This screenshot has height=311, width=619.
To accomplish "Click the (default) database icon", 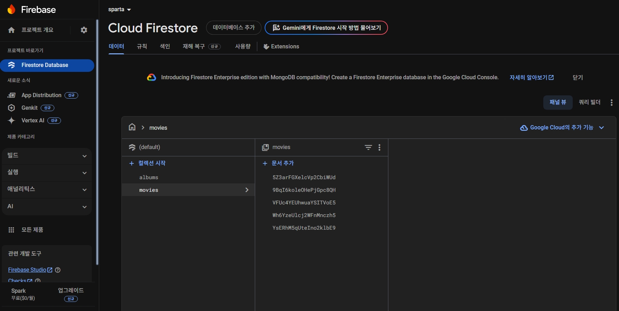I will [x=132, y=147].
